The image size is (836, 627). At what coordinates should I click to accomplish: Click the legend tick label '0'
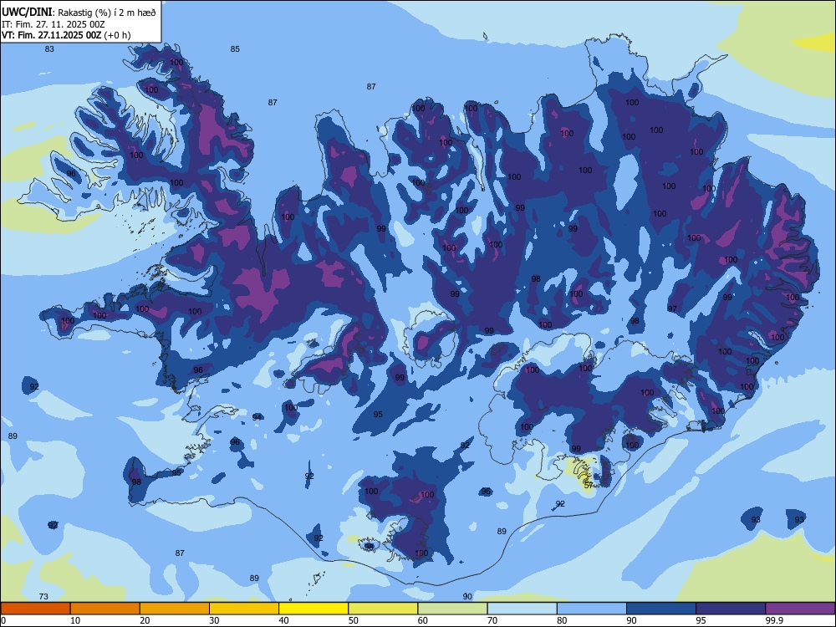pyautogui.click(x=3, y=620)
